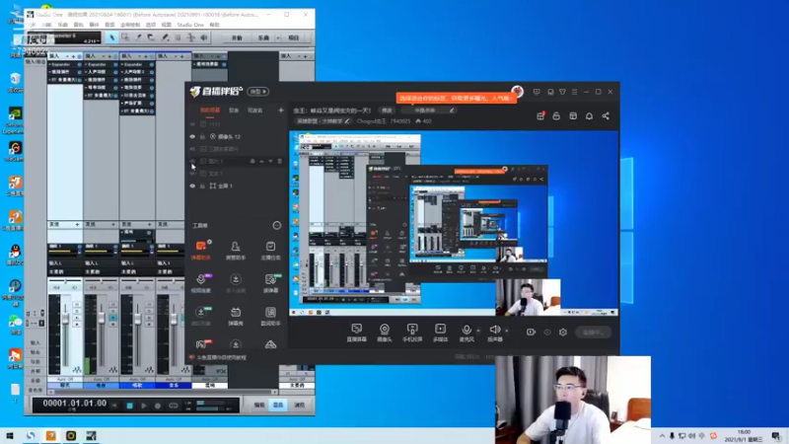This screenshot has width=789, height=444.
Task: Click the second channel volume fader
Action: tap(102, 318)
